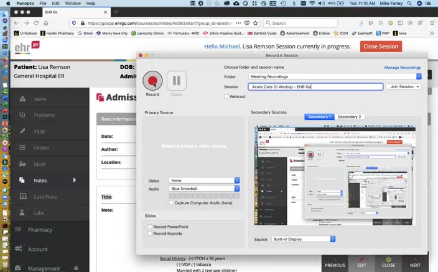The height and width of the screenshot is (272, 438).
Task: Click the CLOSE button at bottom
Action: [x=388, y=263]
